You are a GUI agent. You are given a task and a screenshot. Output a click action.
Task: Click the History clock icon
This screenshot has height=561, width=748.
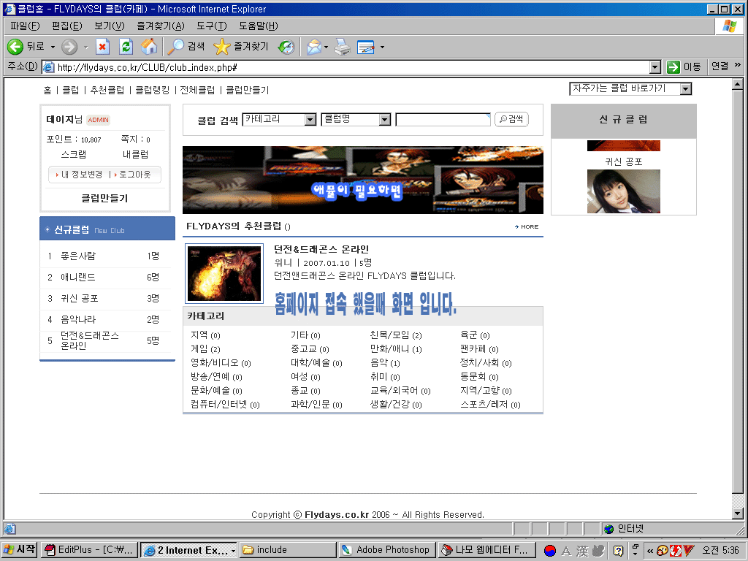[286, 47]
